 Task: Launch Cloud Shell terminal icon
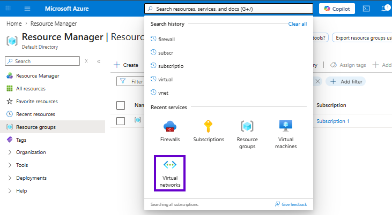[366, 9]
